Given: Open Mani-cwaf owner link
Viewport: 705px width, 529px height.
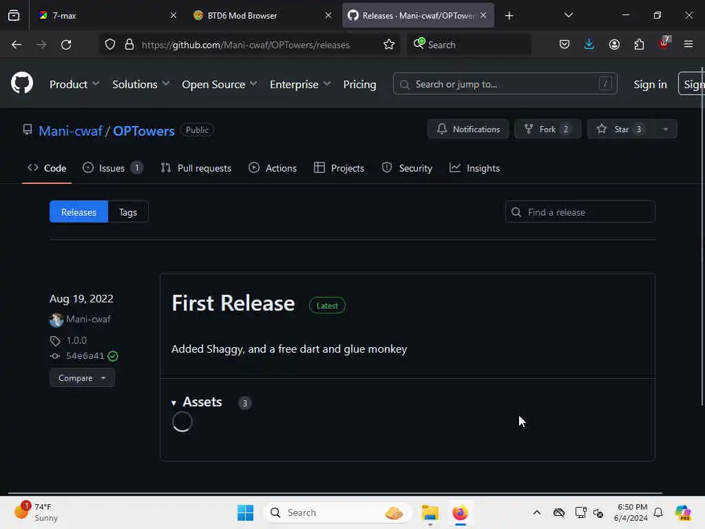Looking at the screenshot, I should 71,131.
